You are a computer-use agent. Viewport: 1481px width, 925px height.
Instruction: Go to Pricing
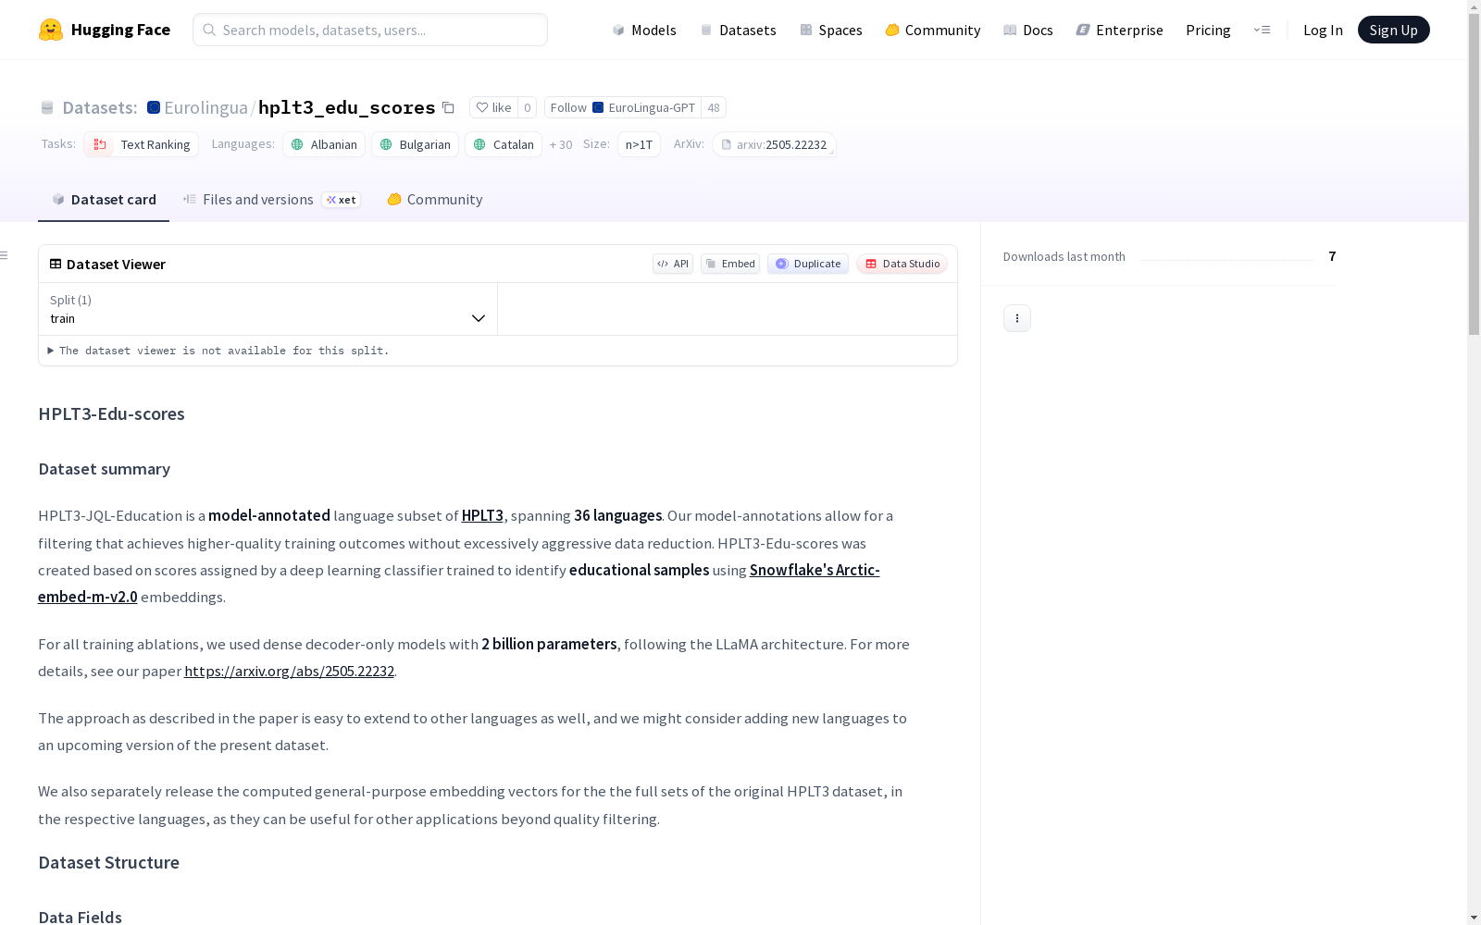tap(1208, 30)
